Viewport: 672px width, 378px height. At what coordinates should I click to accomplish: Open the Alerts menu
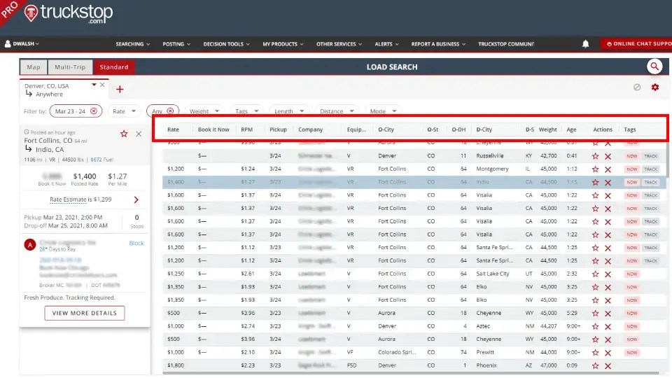(386, 43)
